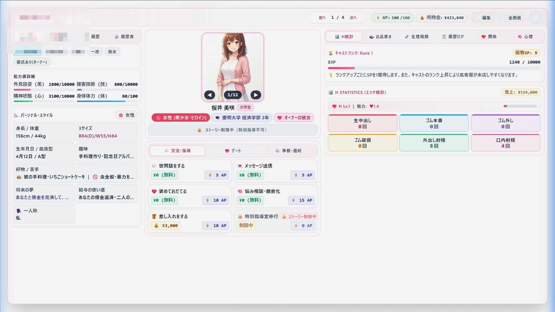Open the 事務・避妊 action tab

click(x=289, y=151)
